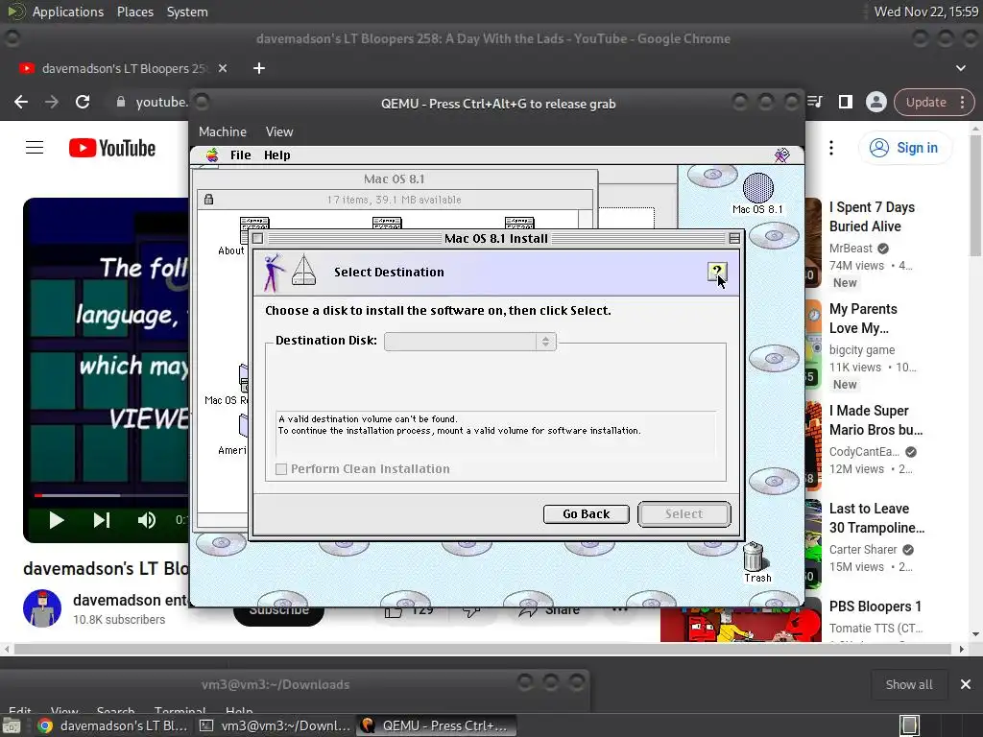This screenshot has height=737, width=983.
Task: Click the davemadson channel avatar
Action: point(42,607)
